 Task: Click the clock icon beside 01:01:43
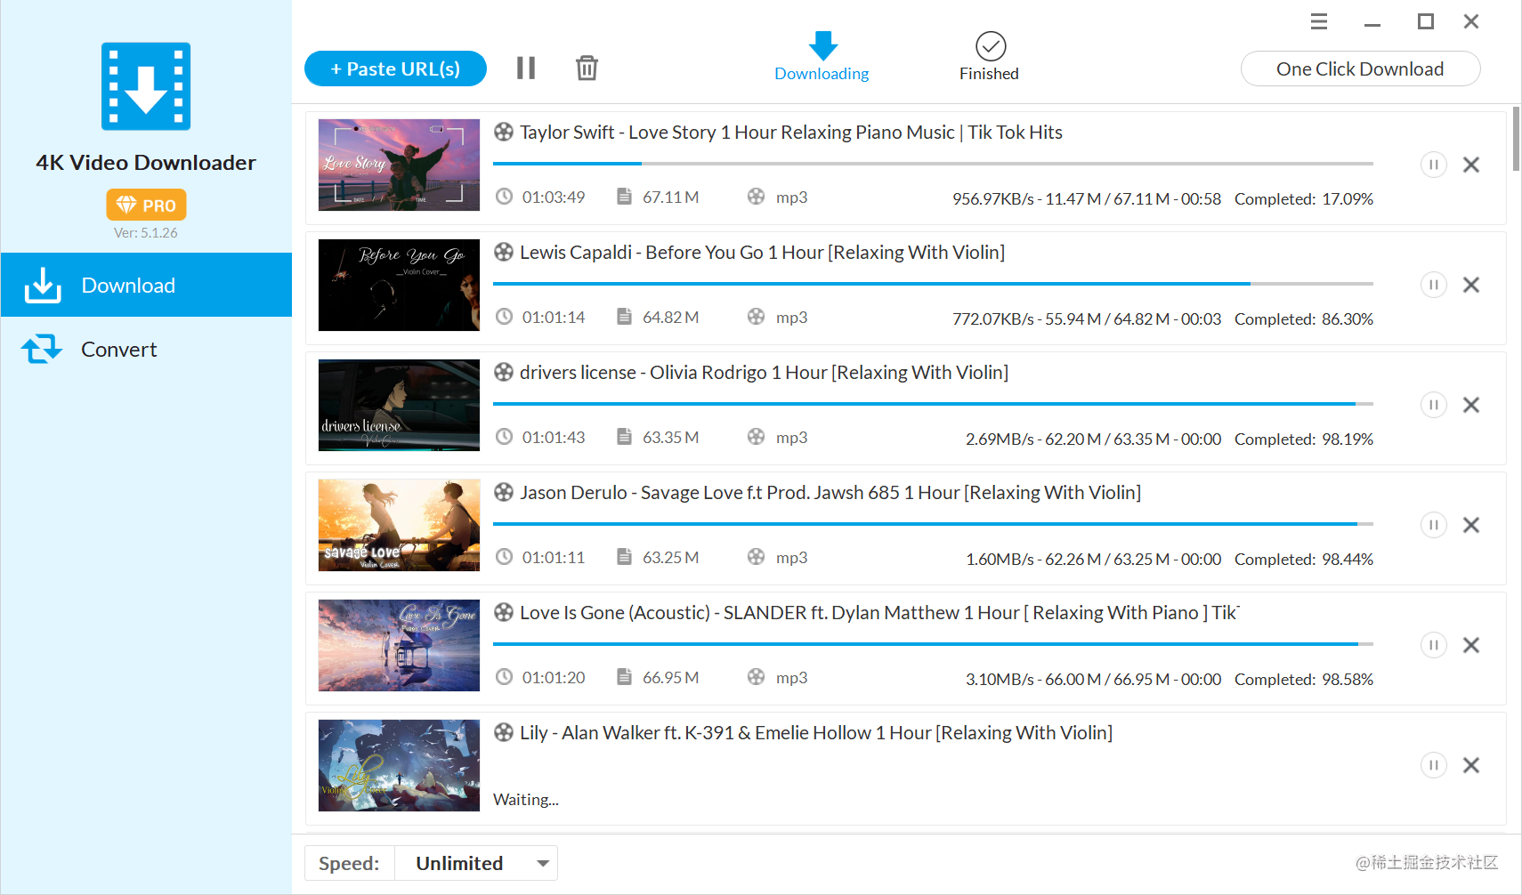coord(504,437)
